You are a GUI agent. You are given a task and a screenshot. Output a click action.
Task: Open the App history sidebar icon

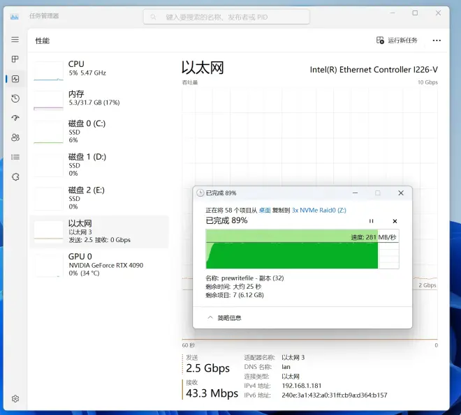[x=15, y=98]
